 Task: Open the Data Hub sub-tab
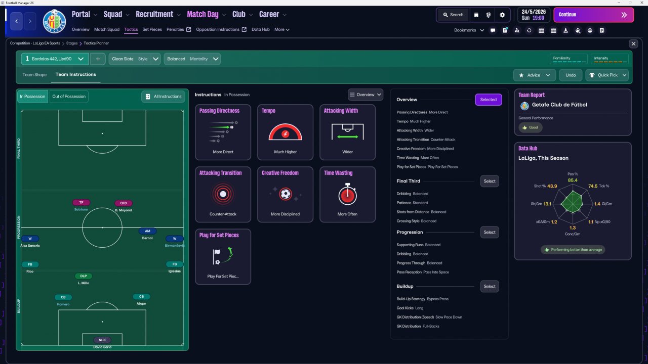[x=260, y=29]
